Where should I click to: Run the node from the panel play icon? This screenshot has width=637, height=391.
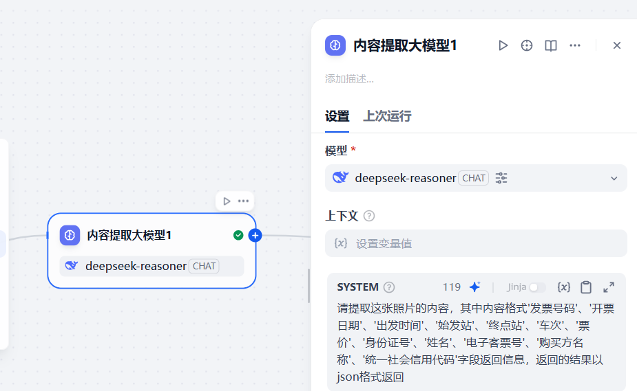503,45
